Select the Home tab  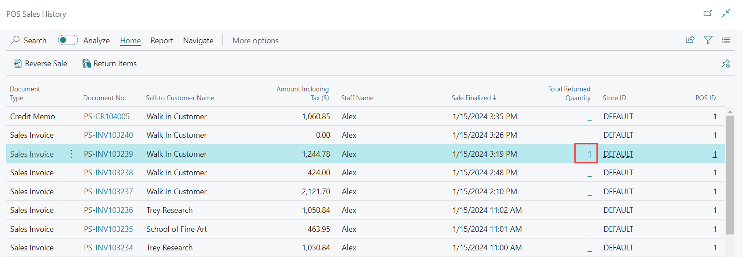pyautogui.click(x=130, y=41)
